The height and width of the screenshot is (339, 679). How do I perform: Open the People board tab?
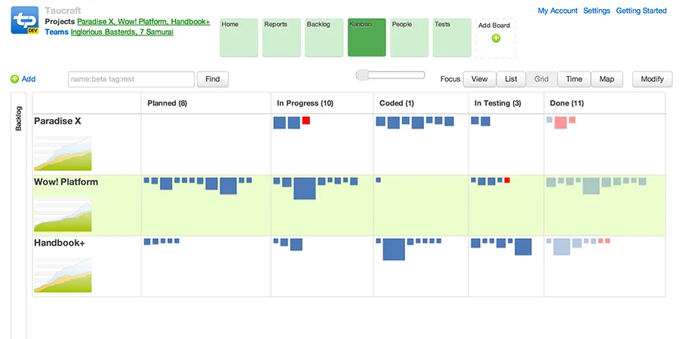pyautogui.click(x=409, y=38)
